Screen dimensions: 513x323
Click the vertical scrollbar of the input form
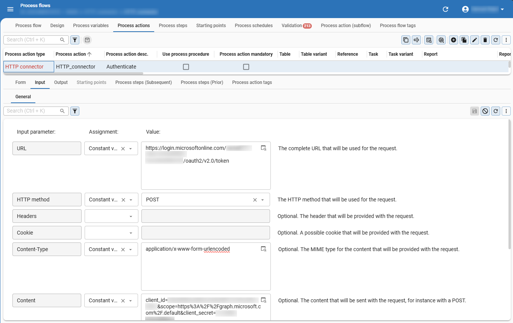pyautogui.click(x=510, y=184)
